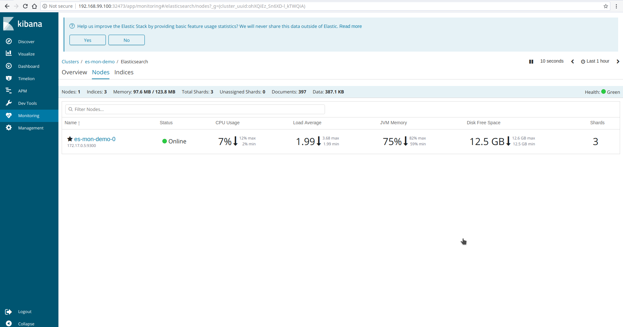Pause the 10 seconds auto-refresh
Viewport: 623px width, 327px height.
[x=531, y=61]
